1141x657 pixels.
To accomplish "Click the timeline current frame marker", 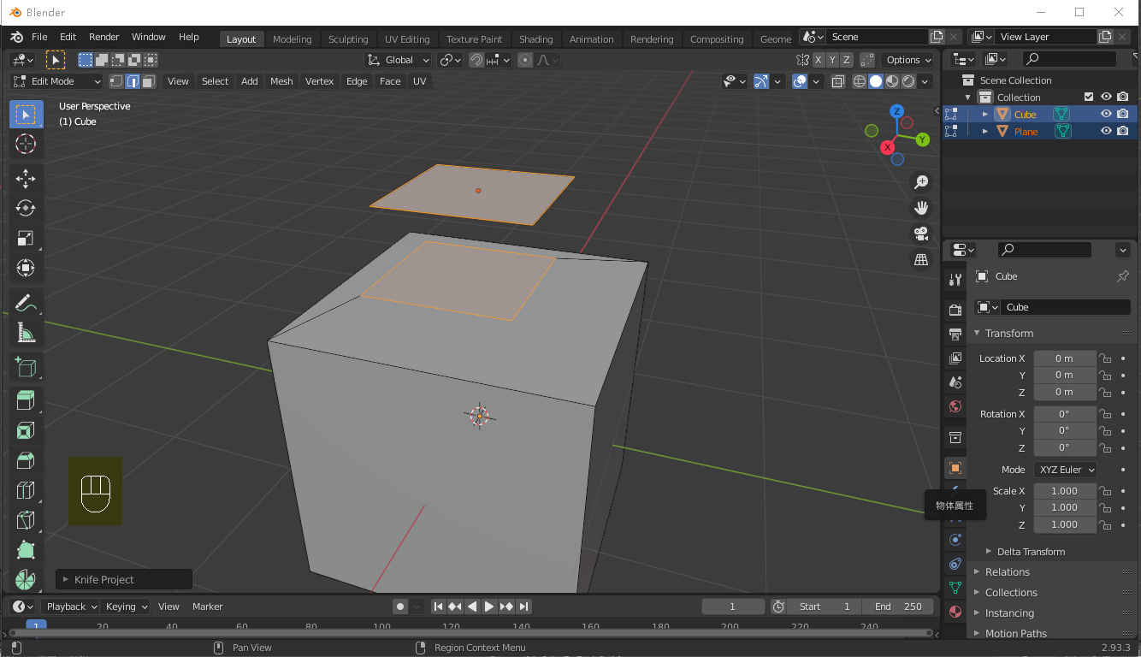I will 36,626.
